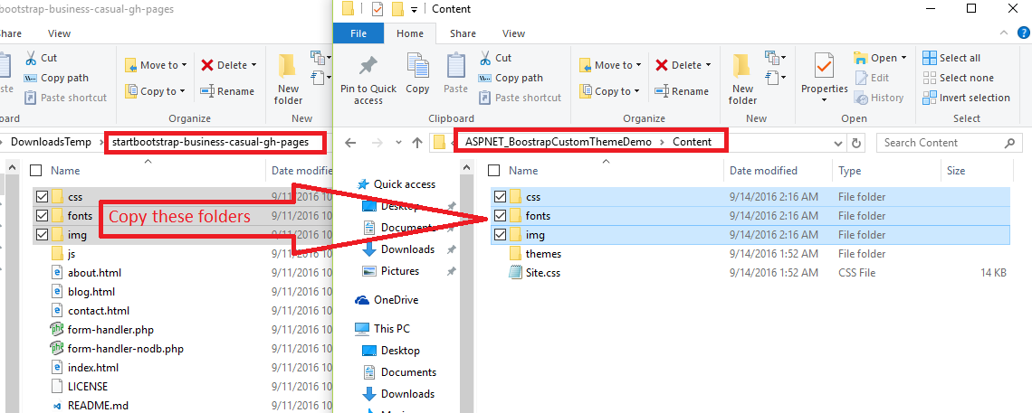Viewport: 1032px width, 413px height.
Task: Click Cut in the Content window ribbon
Action: 495,58
